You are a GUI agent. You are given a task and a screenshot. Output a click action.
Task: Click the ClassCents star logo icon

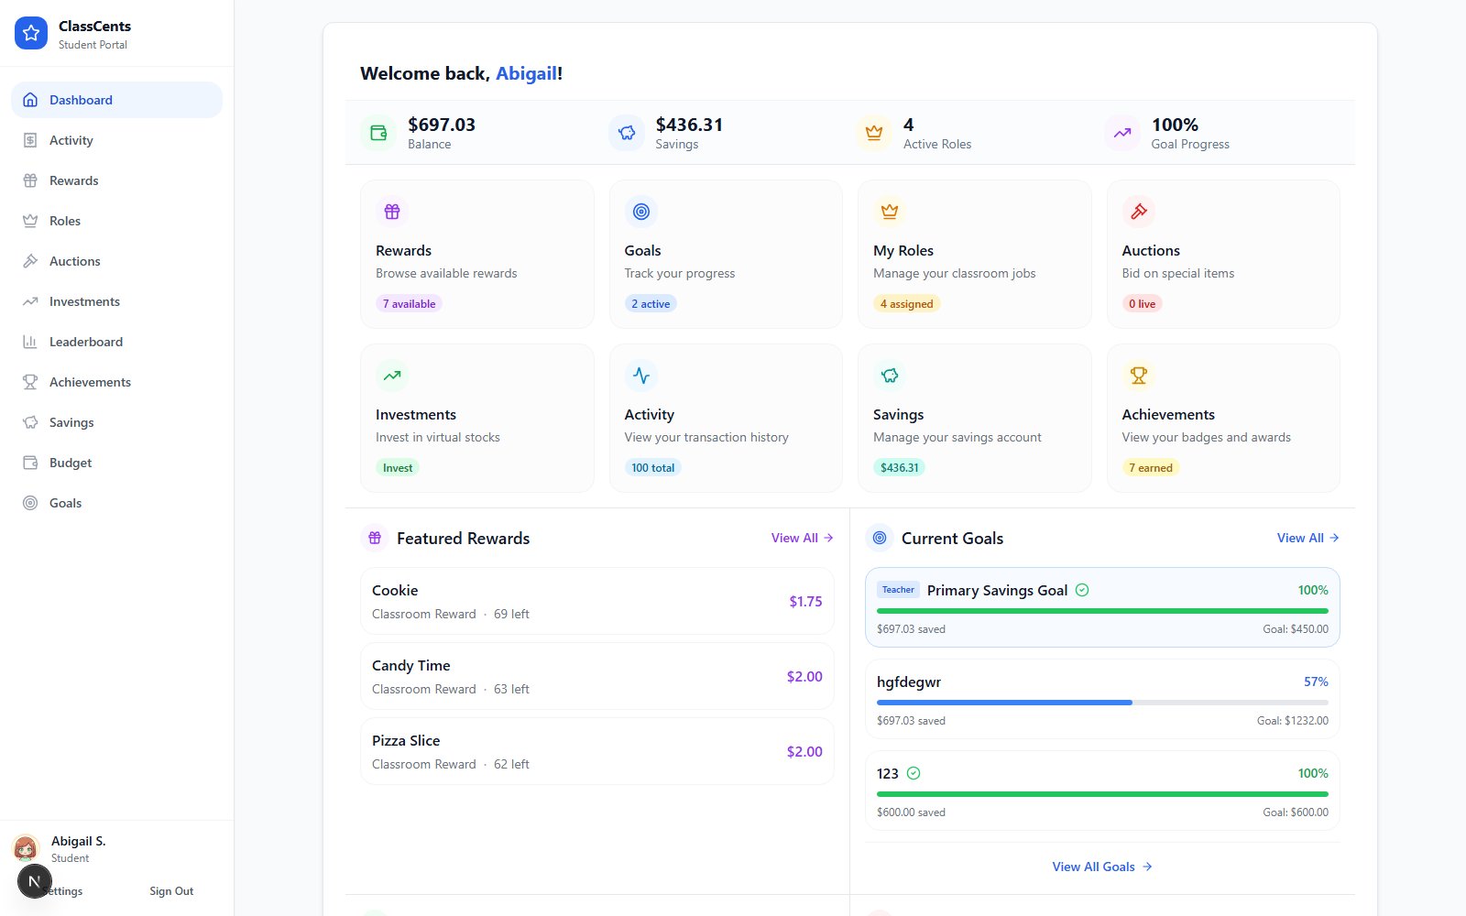tap(31, 33)
